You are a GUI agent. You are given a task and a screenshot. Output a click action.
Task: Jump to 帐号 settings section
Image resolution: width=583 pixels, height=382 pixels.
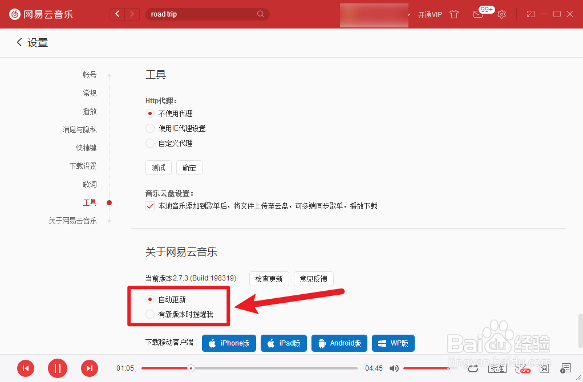pyautogui.click(x=90, y=75)
